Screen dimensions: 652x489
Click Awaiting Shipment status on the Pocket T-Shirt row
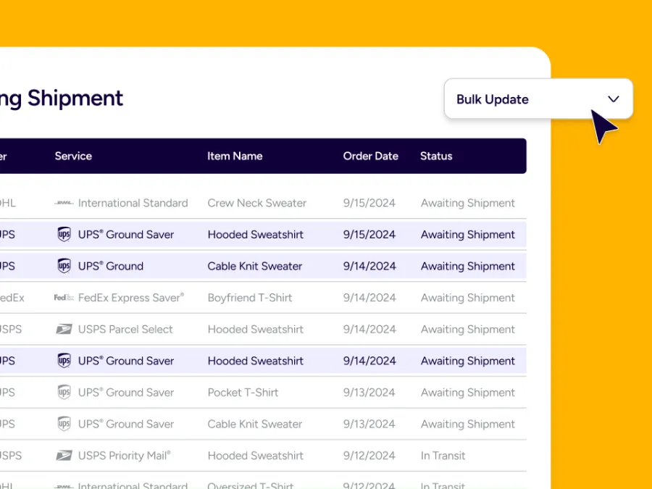click(467, 393)
